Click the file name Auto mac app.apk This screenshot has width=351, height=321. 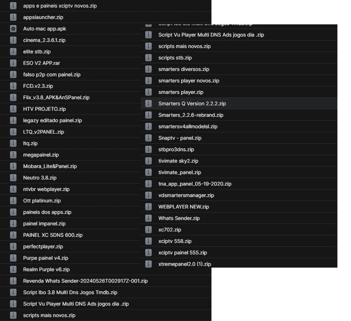click(x=45, y=29)
